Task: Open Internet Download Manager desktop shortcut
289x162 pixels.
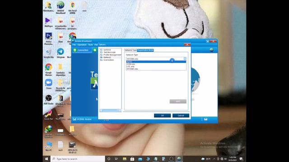Action: (48, 131)
